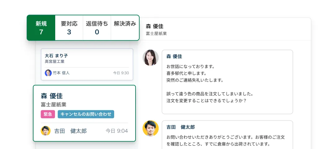Click 富士屋紙業 in the highlighted card
This screenshot has height=149, width=335.
coord(54,105)
